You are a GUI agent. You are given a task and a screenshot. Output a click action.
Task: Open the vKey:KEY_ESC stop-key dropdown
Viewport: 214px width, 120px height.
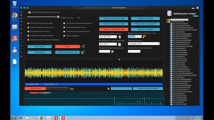(x=108, y=37)
